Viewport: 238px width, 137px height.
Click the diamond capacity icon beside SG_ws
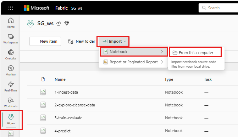[67, 23]
